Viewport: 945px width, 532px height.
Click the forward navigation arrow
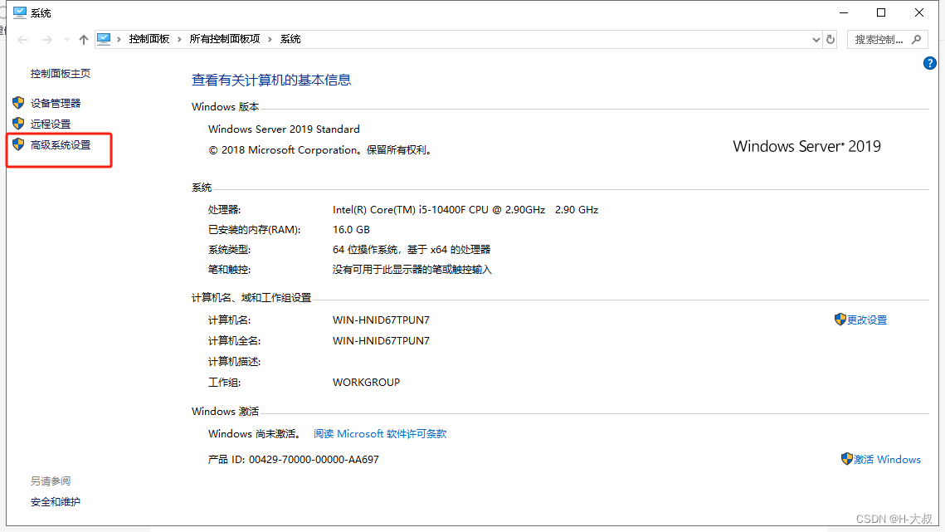pos(47,40)
